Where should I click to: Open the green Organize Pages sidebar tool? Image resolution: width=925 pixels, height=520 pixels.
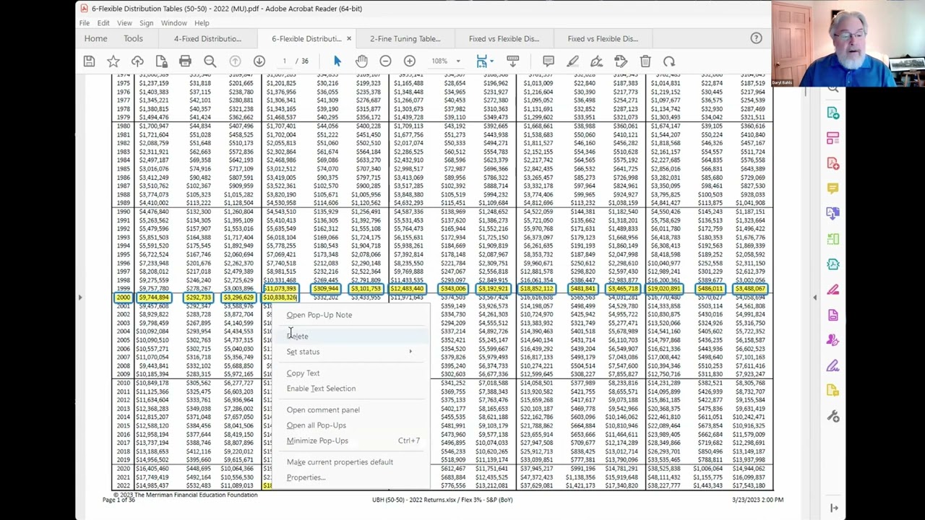point(833,239)
